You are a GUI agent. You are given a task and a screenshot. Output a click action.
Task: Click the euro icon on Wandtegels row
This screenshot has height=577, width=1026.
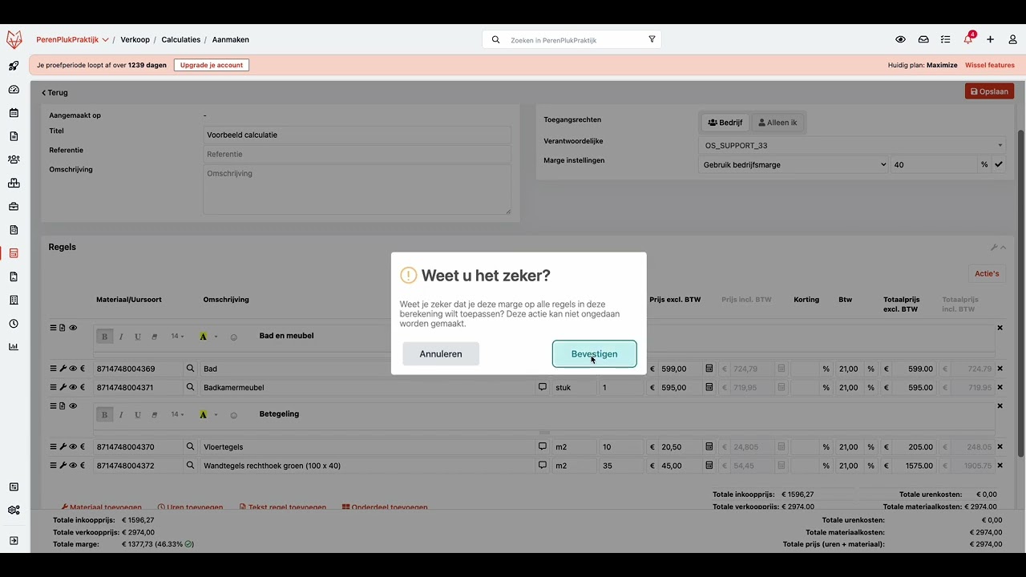[x=83, y=466]
